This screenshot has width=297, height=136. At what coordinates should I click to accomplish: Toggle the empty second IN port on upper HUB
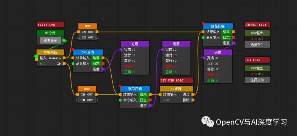79,37
